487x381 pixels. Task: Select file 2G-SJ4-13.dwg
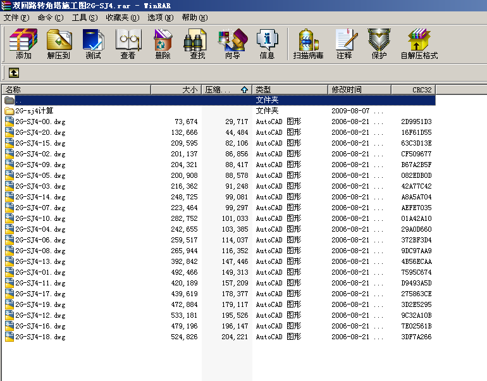[219, 261]
